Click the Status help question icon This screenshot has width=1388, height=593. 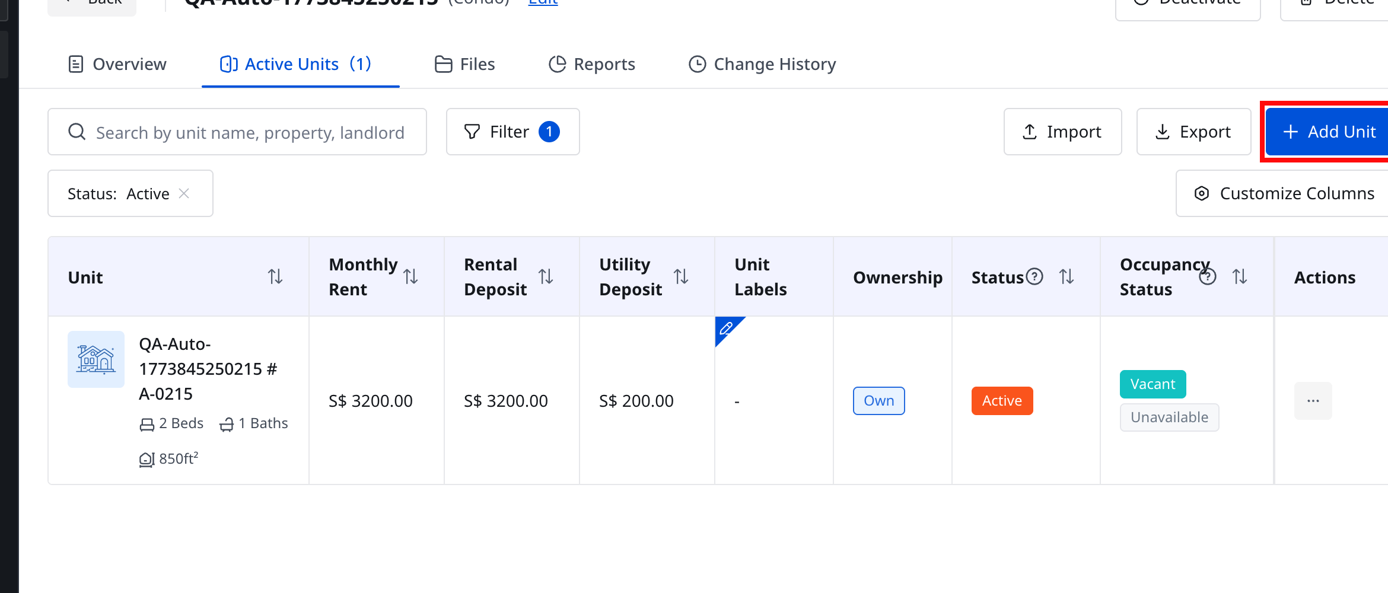click(x=1034, y=277)
